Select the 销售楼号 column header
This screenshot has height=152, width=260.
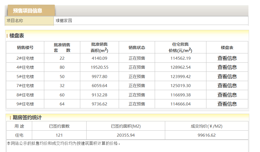(25, 47)
